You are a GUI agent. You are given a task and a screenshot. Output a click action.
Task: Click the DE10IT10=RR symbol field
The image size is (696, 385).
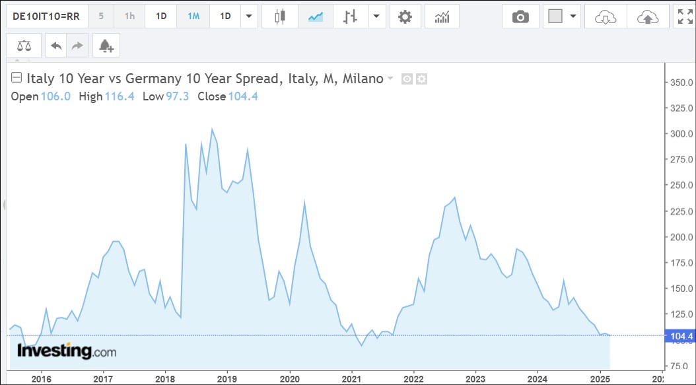click(x=46, y=17)
